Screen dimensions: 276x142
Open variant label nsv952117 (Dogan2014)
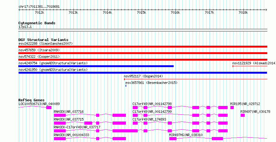pos(143,76)
